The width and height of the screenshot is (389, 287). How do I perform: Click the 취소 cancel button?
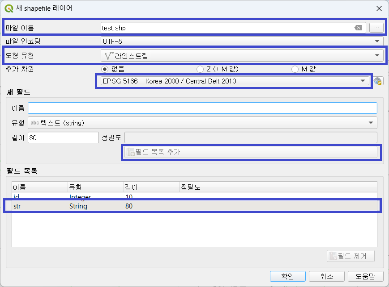[326, 276]
